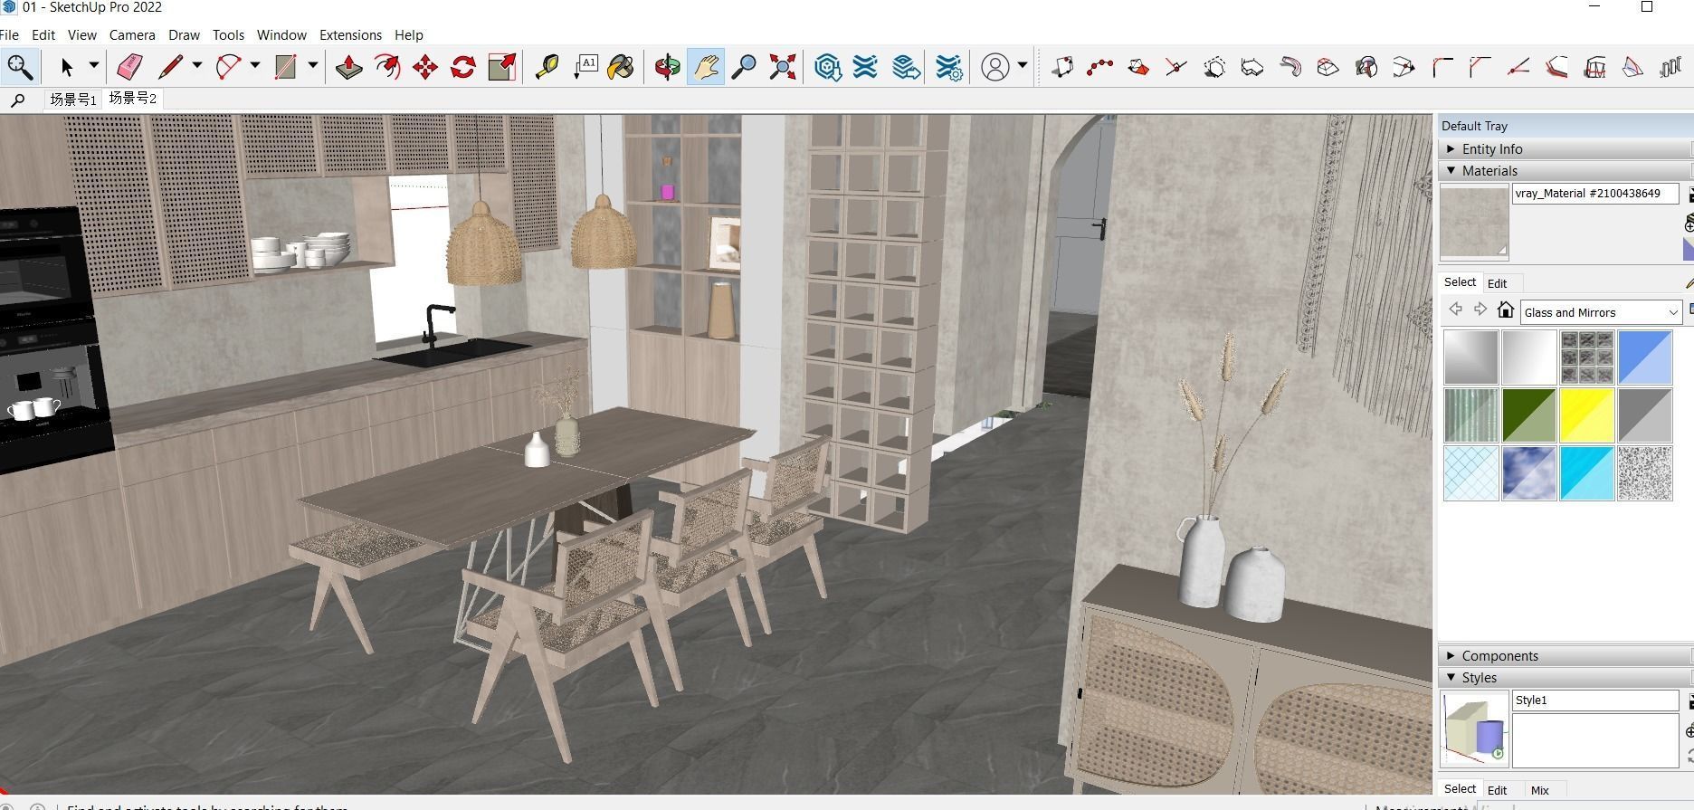The width and height of the screenshot is (1694, 810).
Task: Open the View menu
Action: pos(81,34)
